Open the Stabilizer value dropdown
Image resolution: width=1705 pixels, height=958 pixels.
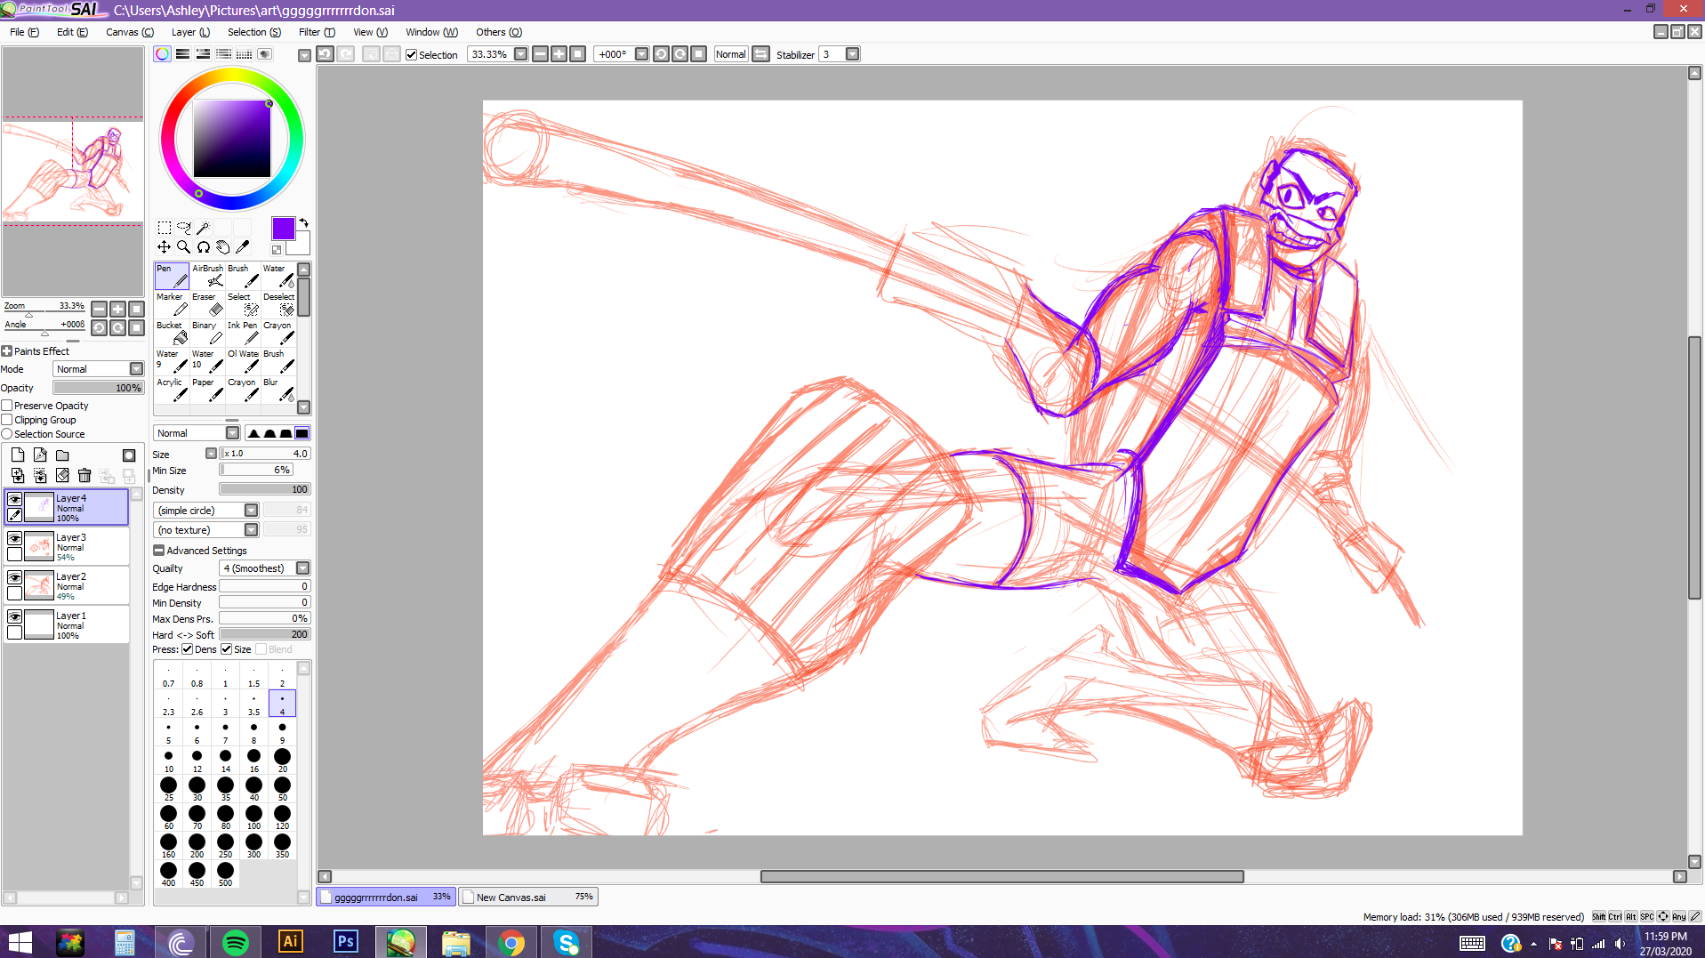coord(852,54)
